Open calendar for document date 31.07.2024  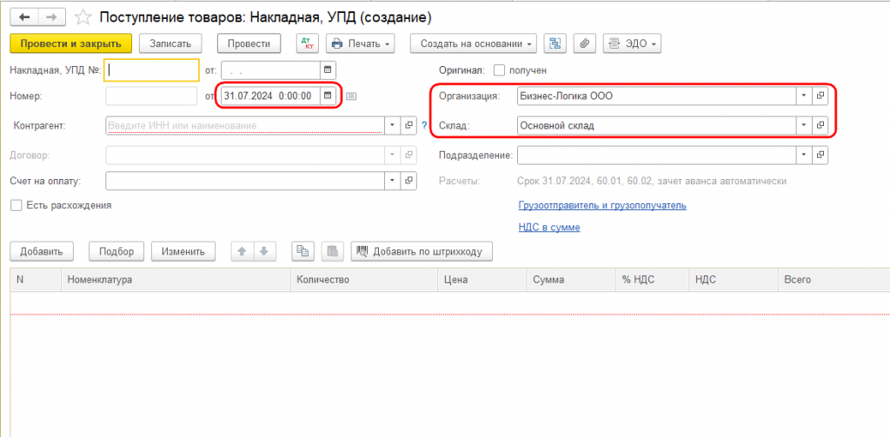[x=328, y=96]
